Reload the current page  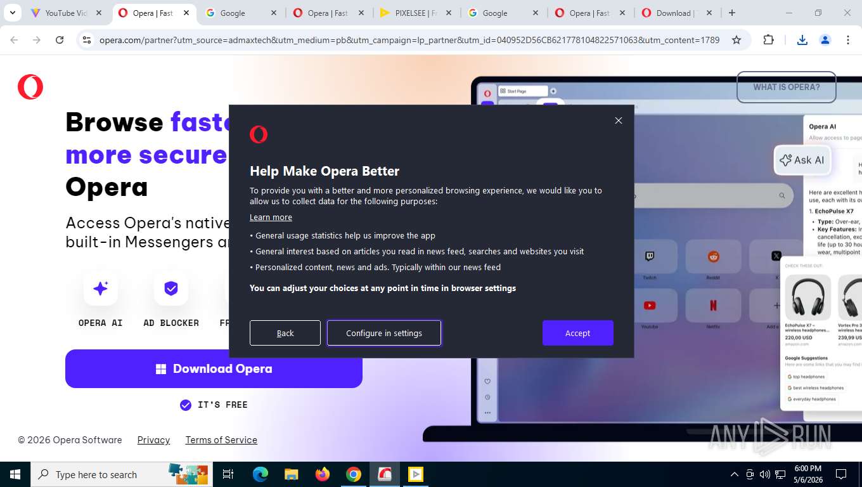pos(60,40)
